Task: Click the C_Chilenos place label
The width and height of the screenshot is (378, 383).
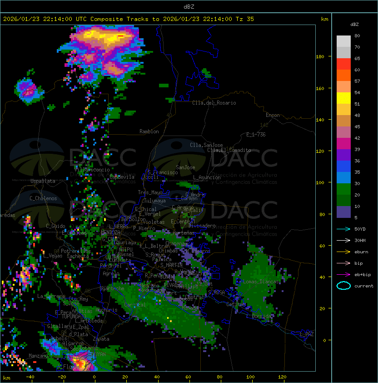Action: pos(43,198)
